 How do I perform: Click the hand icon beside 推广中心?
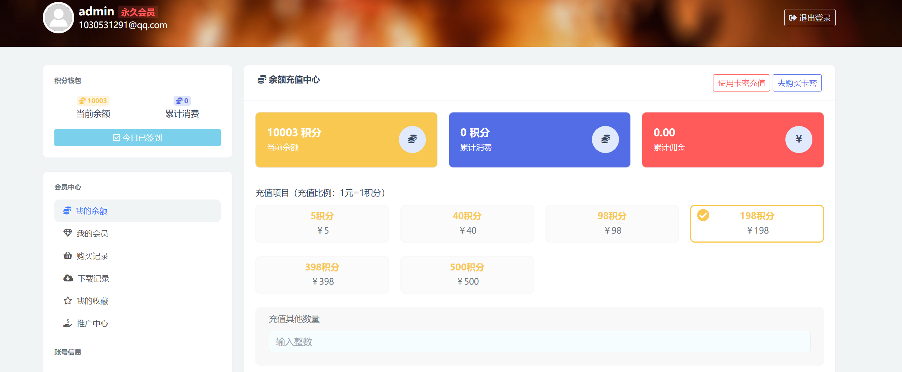pyautogui.click(x=67, y=323)
